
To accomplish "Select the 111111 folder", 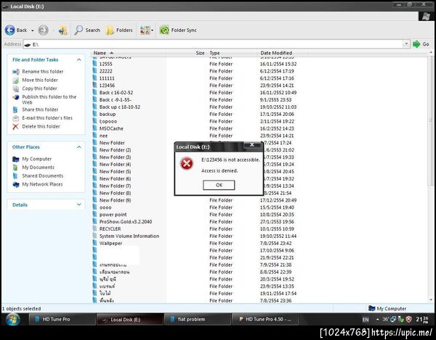I will 107,78.
